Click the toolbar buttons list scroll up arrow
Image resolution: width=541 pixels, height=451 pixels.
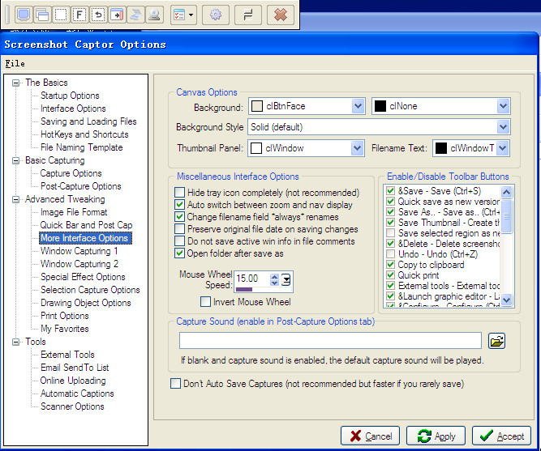506,192
